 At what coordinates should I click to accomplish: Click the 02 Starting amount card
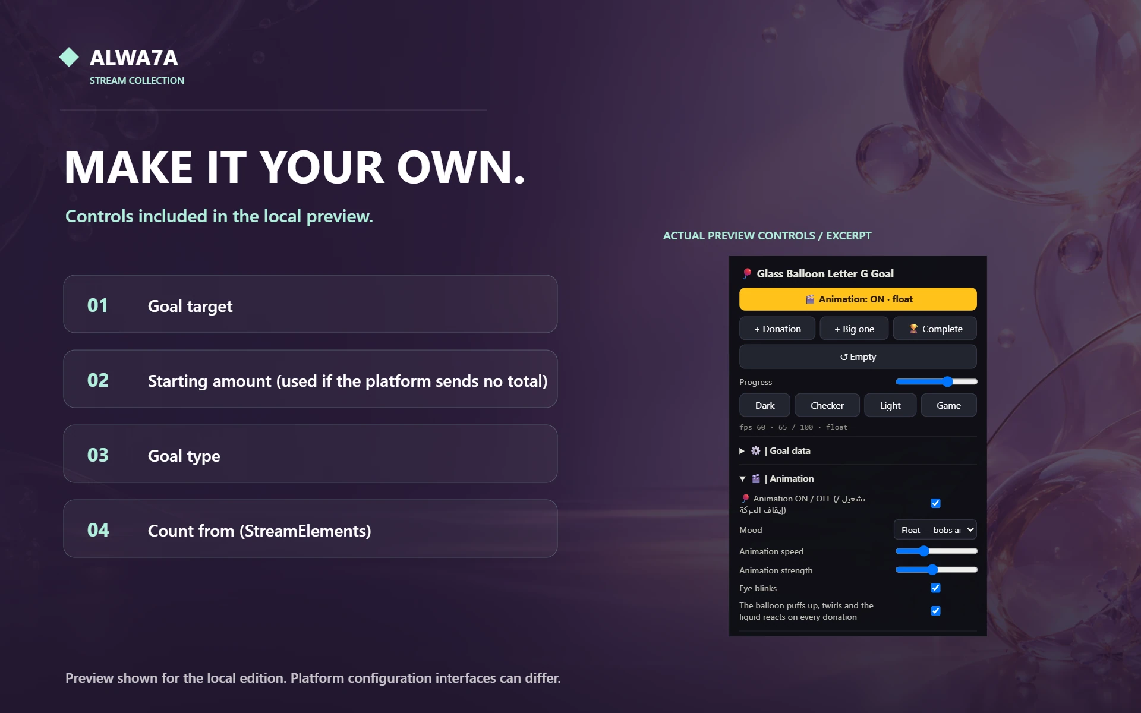point(310,379)
